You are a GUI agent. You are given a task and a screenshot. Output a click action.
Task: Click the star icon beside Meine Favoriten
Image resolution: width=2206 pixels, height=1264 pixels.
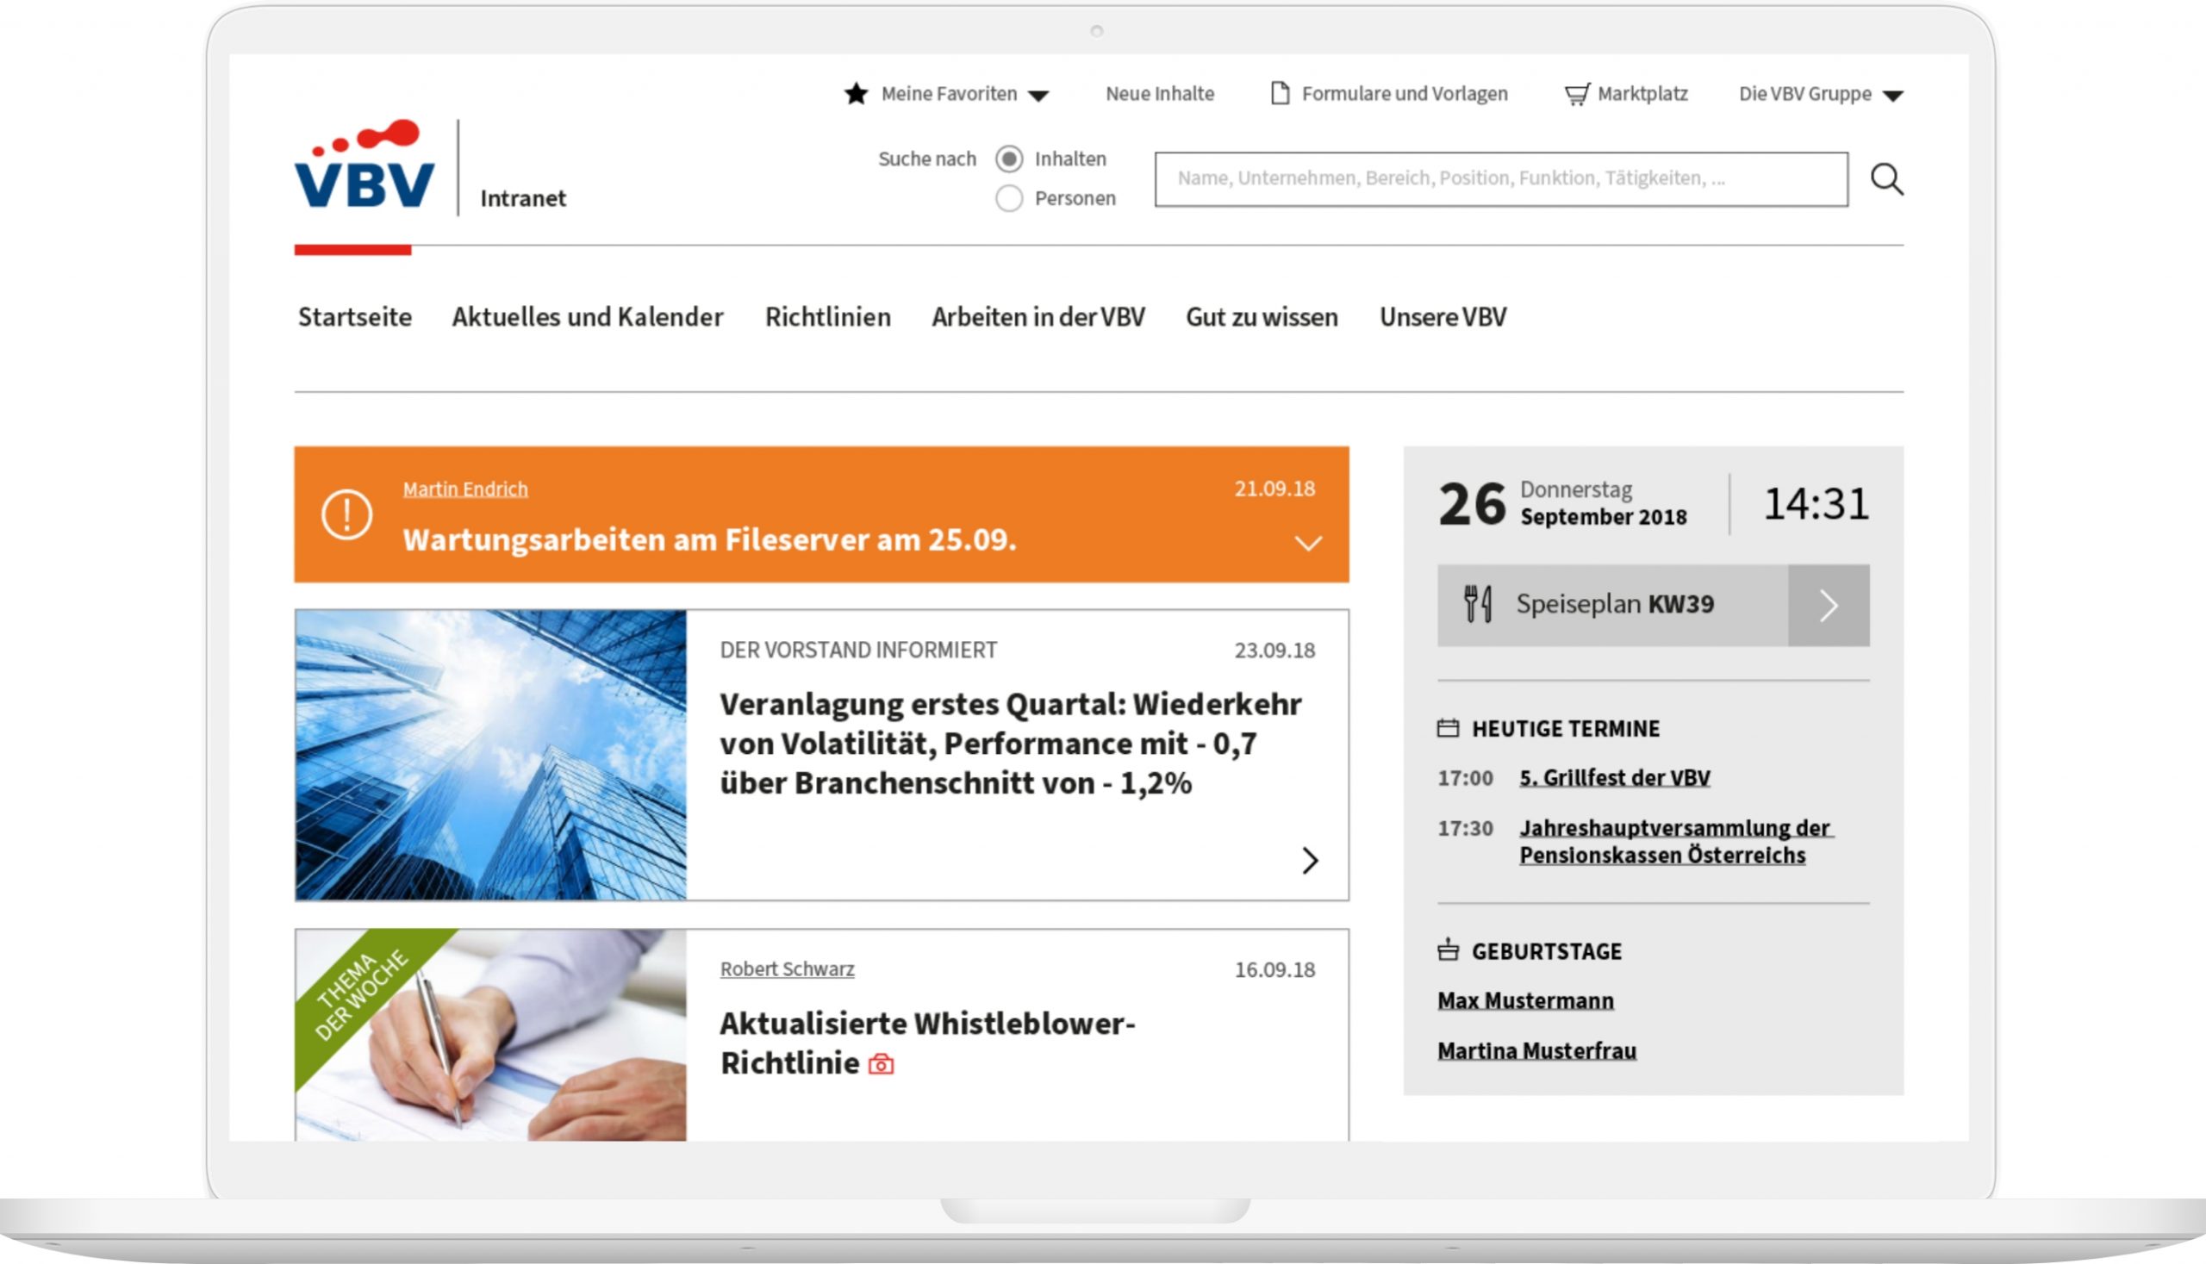pyautogui.click(x=856, y=94)
